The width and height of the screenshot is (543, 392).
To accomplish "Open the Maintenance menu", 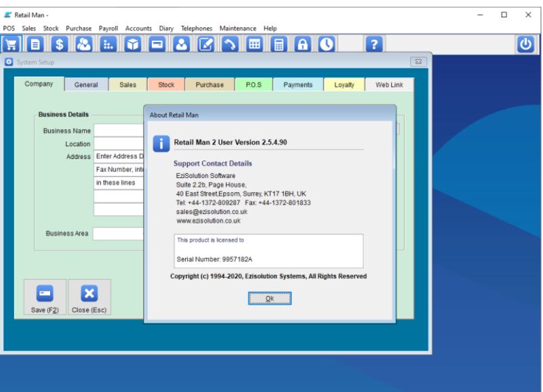I will click(x=237, y=28).
